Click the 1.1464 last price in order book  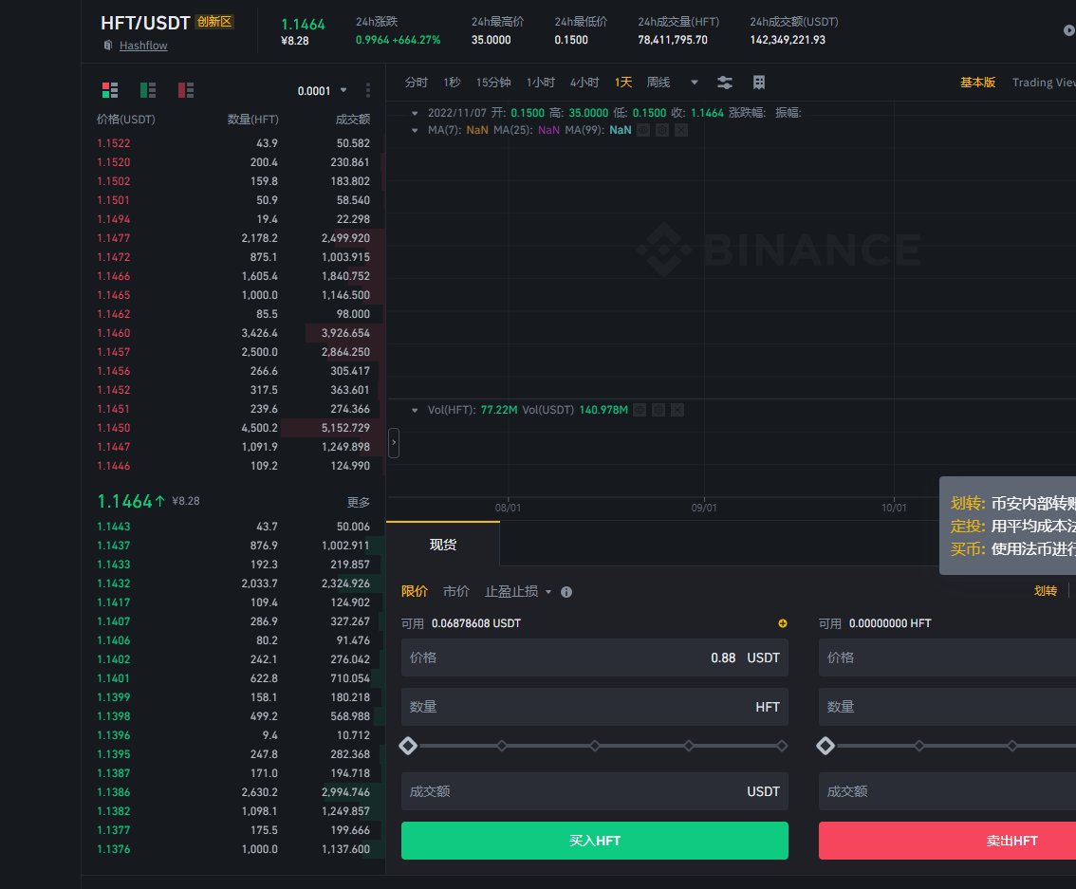tap(124, 502)
